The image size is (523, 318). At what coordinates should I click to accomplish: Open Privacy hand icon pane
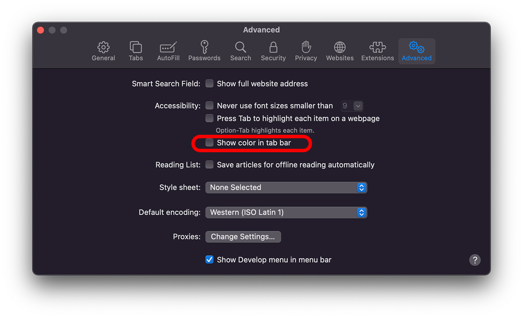pos(306,51)
